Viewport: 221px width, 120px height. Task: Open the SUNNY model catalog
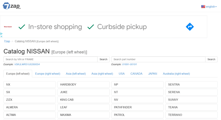pyautogui.click(x=191, y=100)
